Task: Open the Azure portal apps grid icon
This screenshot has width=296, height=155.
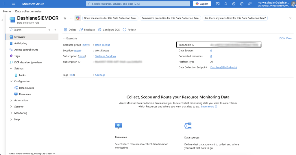Action: (4, 3)
